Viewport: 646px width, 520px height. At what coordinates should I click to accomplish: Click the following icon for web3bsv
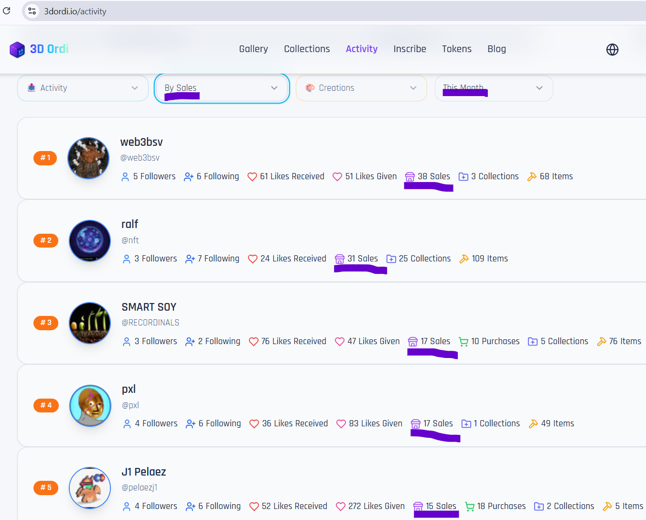[x=189, y=177]
